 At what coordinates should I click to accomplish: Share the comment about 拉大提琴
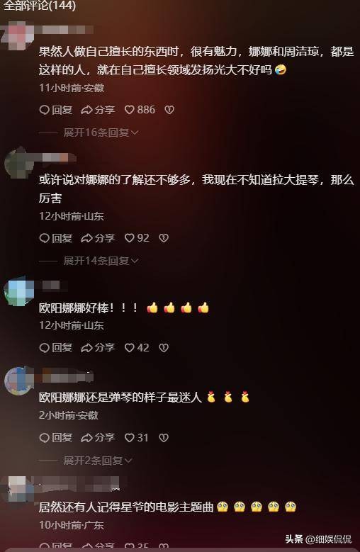pos(98,238)
